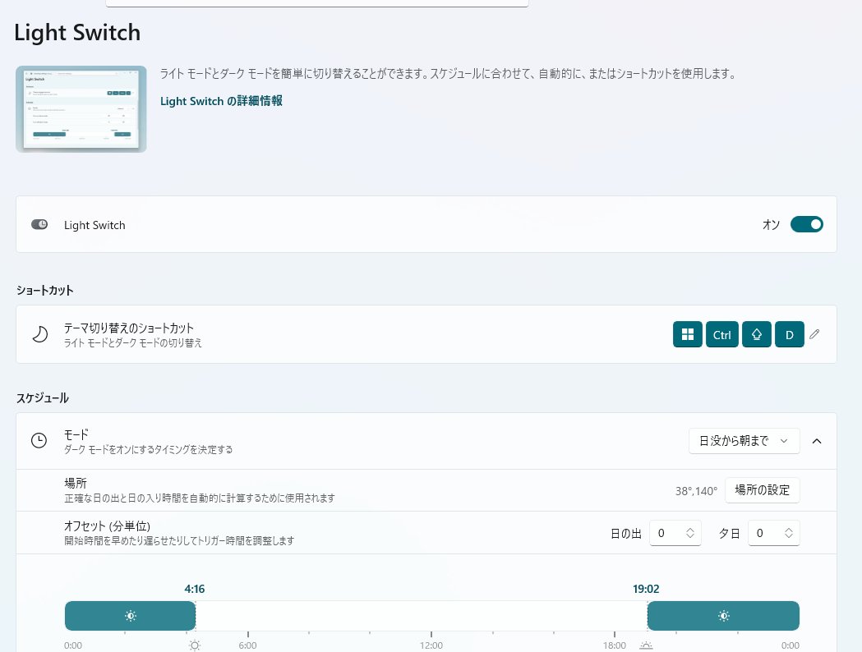The height and width of the screenshot is (652, 862).
Task: Click the dark period bar ending 4:16
Action: coord(131,616)
